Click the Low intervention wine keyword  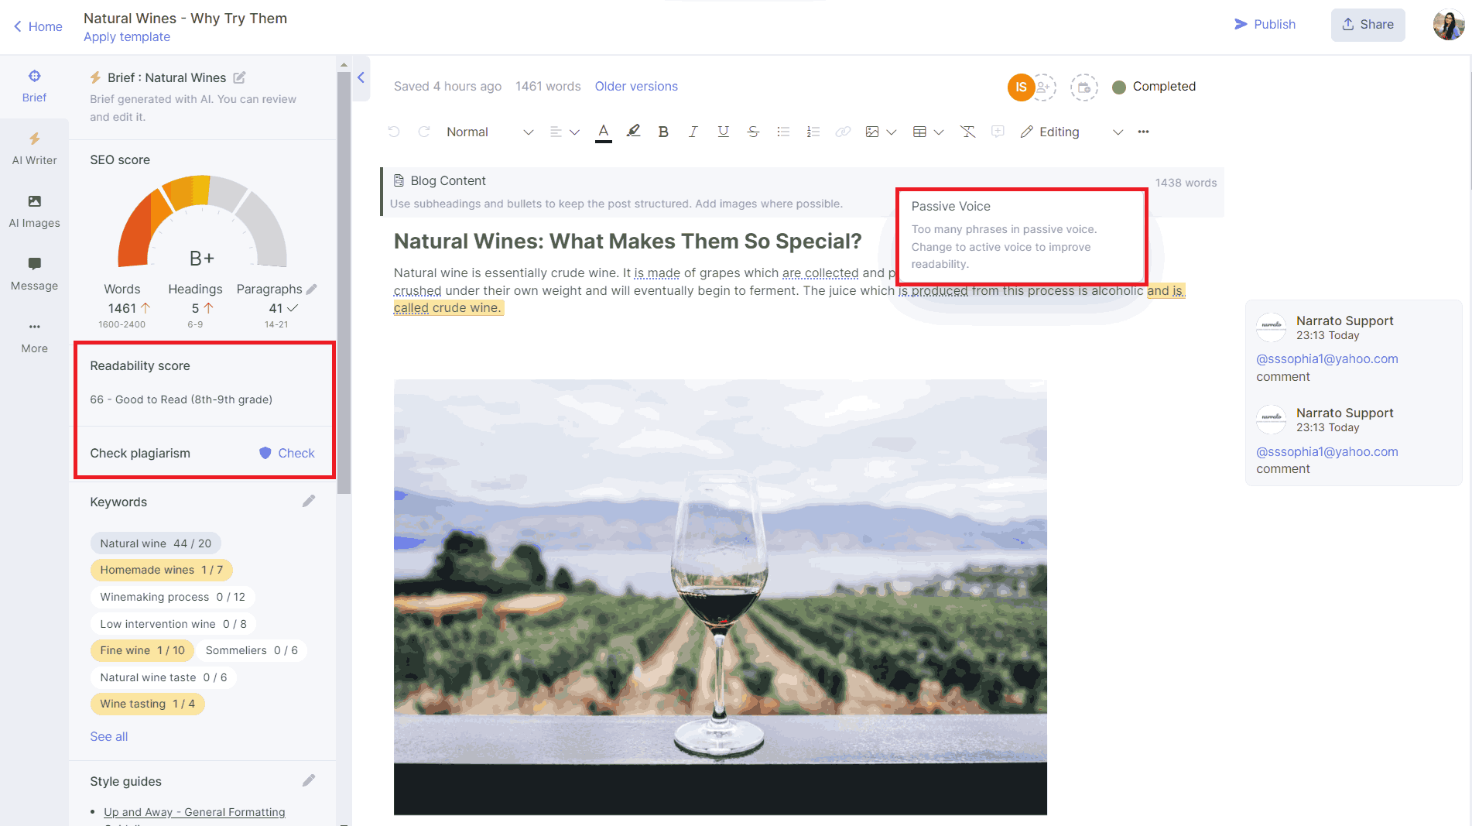click(x=173, y=624)
